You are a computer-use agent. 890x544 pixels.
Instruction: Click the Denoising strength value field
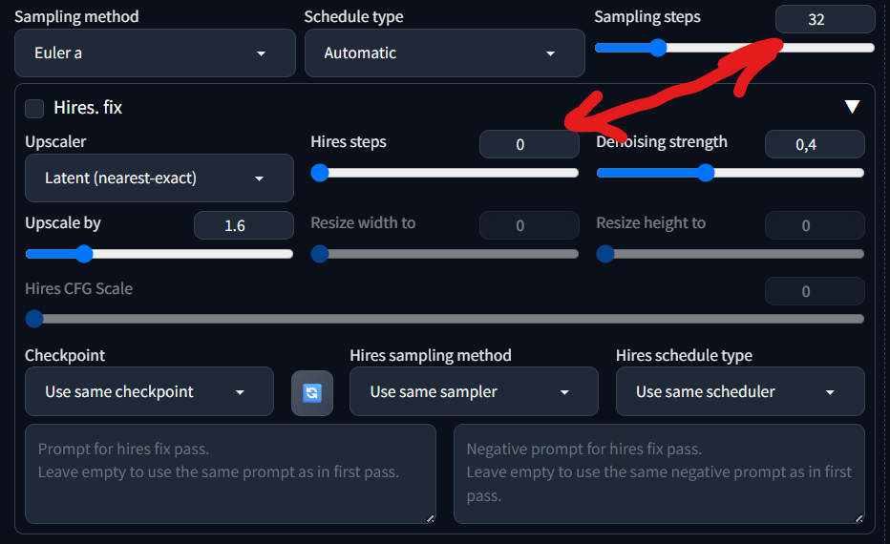tap(815, 145)
